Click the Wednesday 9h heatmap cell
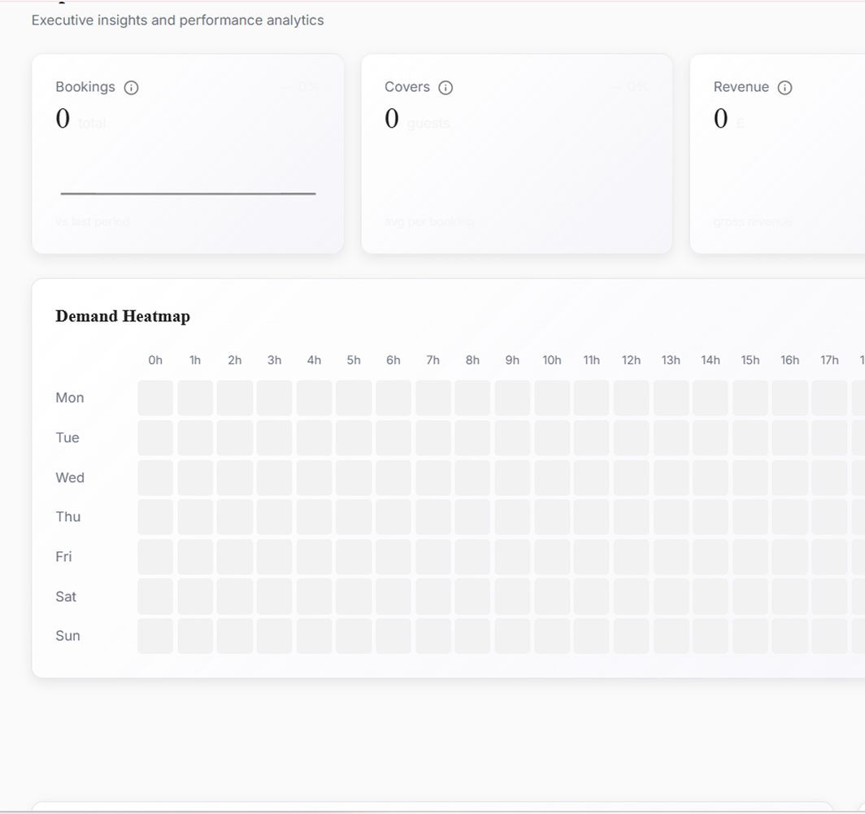865x814 pixels. (x=512, y=477)
